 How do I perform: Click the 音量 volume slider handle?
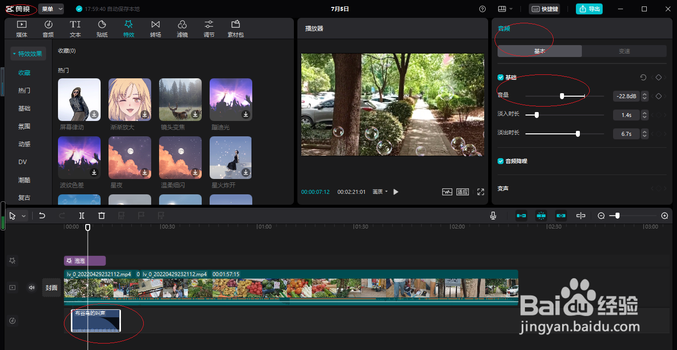coord(562,96)
